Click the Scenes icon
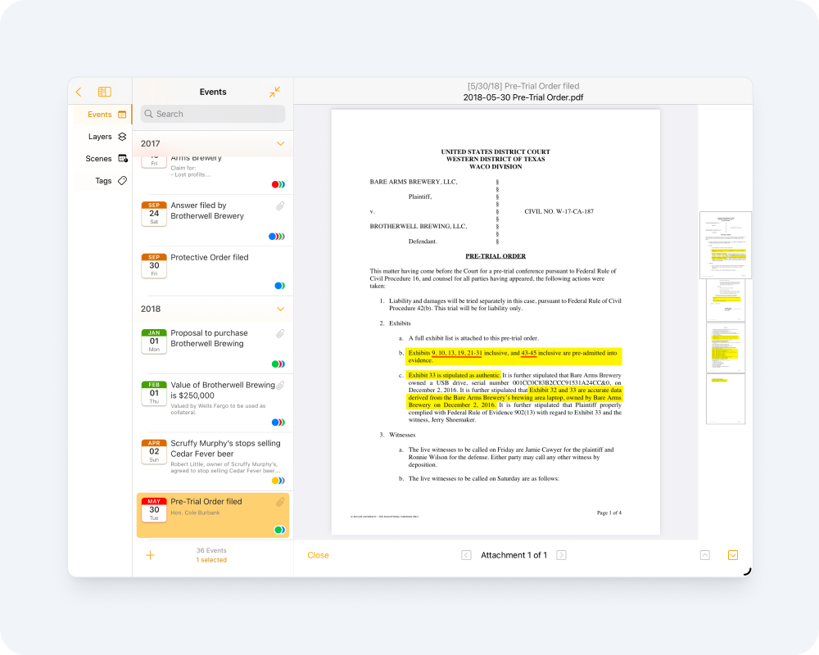This screenshot has height=655, width=819. tap(123, 158)
